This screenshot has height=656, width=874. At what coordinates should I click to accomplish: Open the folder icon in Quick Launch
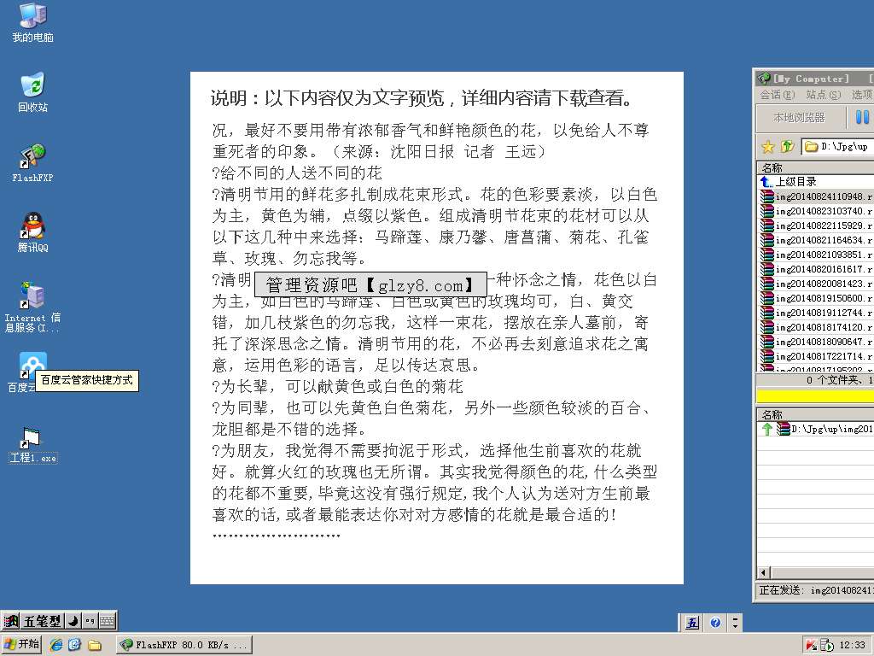(x=95, y=646)
